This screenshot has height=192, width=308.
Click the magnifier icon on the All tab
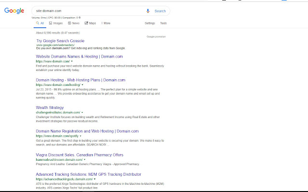(x=38, y=23)
